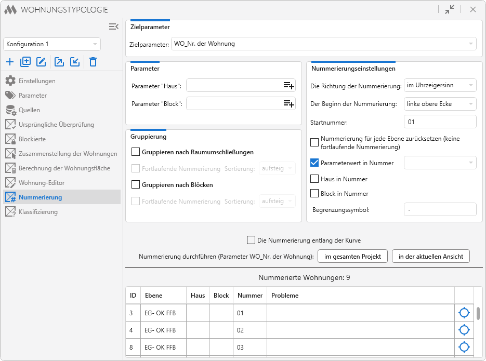Click the add list icon for Parameter "Haus"

click(x=288, y=85)
